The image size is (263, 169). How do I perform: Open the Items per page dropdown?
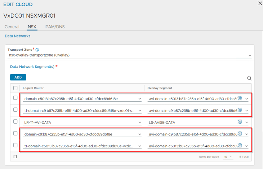tap(227, 157)
